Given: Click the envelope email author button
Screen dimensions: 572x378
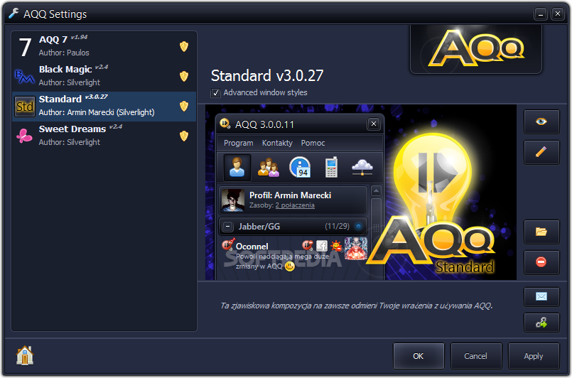Looking at the screenshot, I should coord(541,296).
